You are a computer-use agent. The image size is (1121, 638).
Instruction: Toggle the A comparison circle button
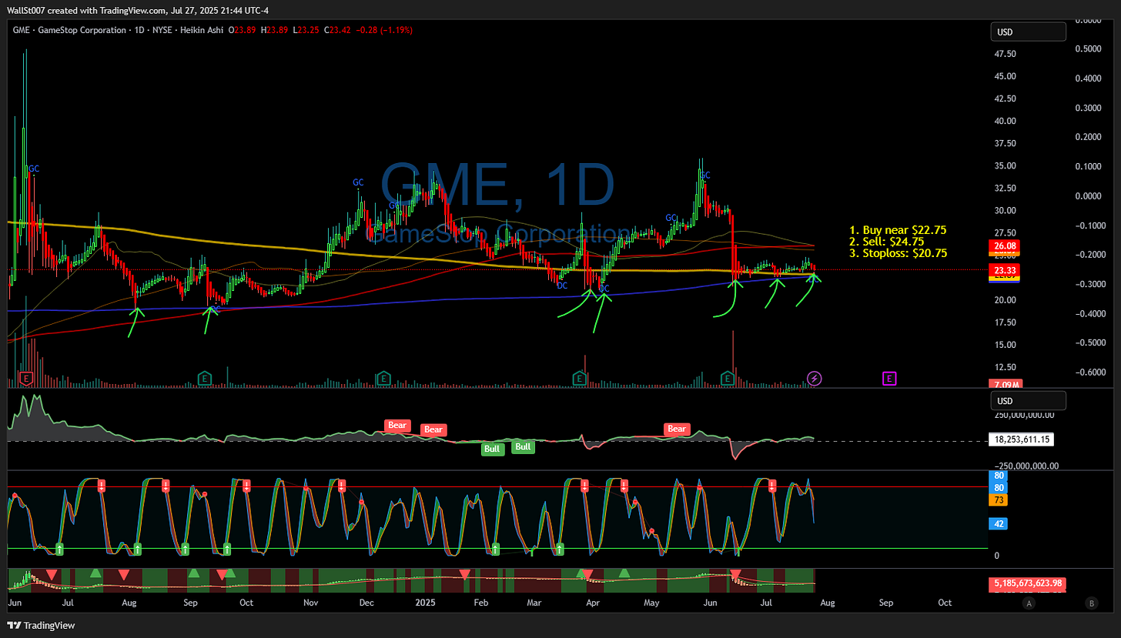coord(1029,604)
